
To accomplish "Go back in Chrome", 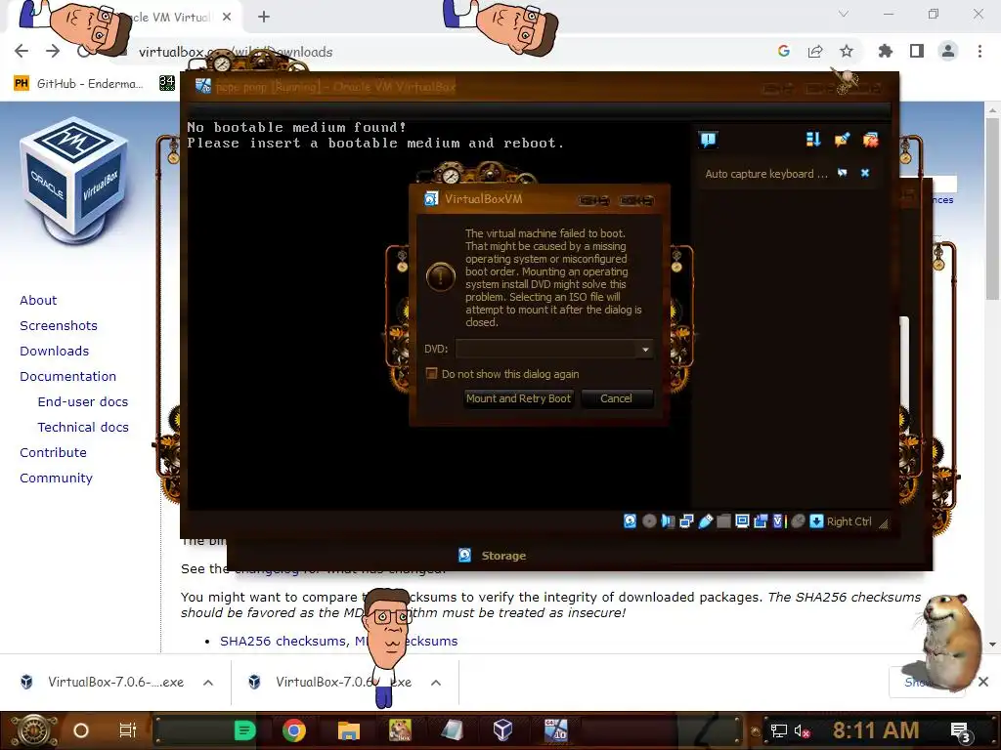I will point(22,51).
